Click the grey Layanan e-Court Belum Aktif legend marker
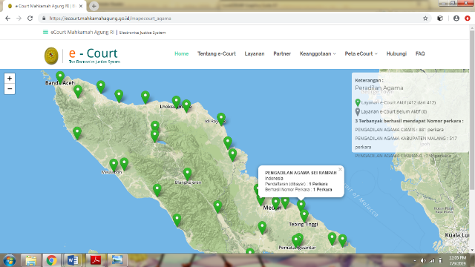Image resolution: width=475 pixels, height=267 pixels. pyautogui.click(x=358, y=112)
